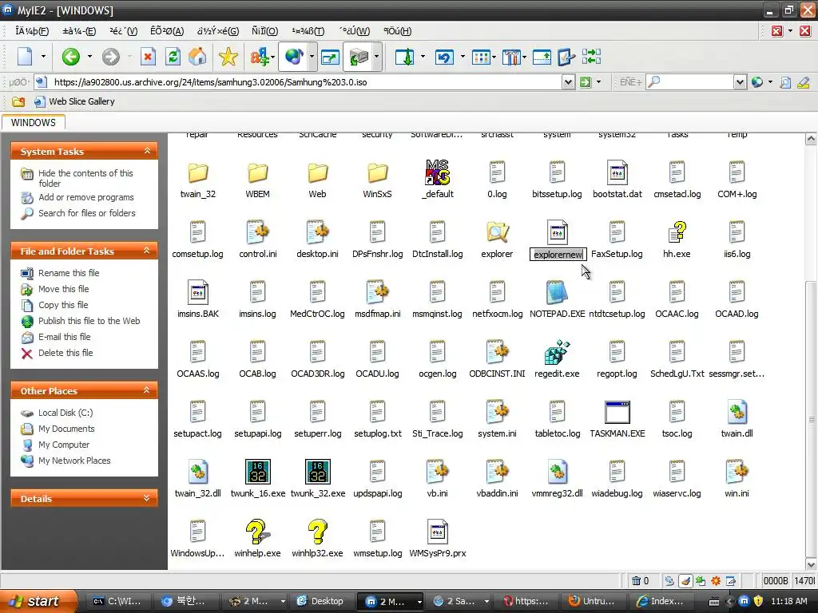This screenshot has height=613, width=818.
Task: Switch to the WINDOWS tab
Action: [x=34, y=123]
